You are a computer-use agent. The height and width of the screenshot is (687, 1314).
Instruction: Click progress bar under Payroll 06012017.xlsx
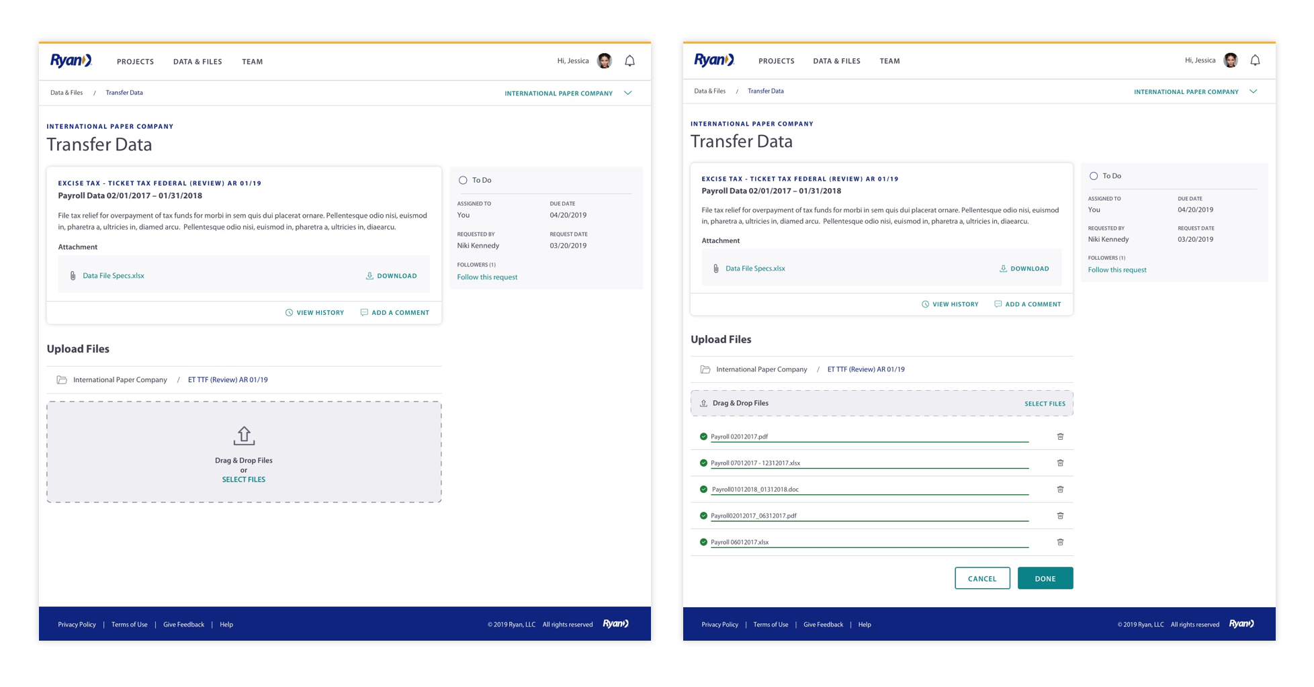[x=869, y=547]
